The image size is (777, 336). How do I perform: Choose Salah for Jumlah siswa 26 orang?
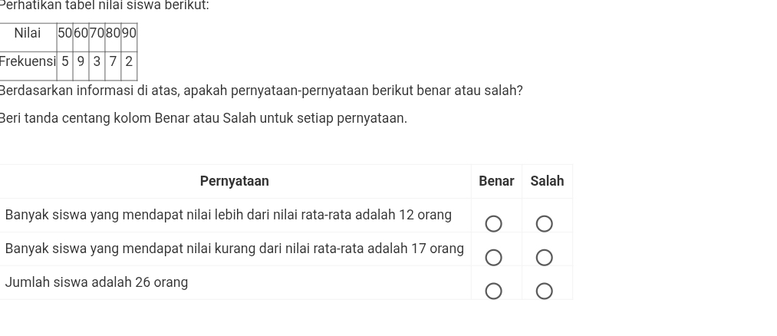coord(545,292)
